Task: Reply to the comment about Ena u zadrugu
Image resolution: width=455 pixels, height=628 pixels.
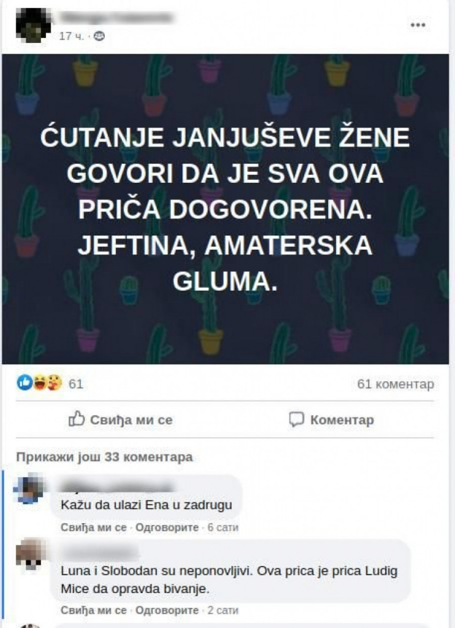Action: coord(167,527)
